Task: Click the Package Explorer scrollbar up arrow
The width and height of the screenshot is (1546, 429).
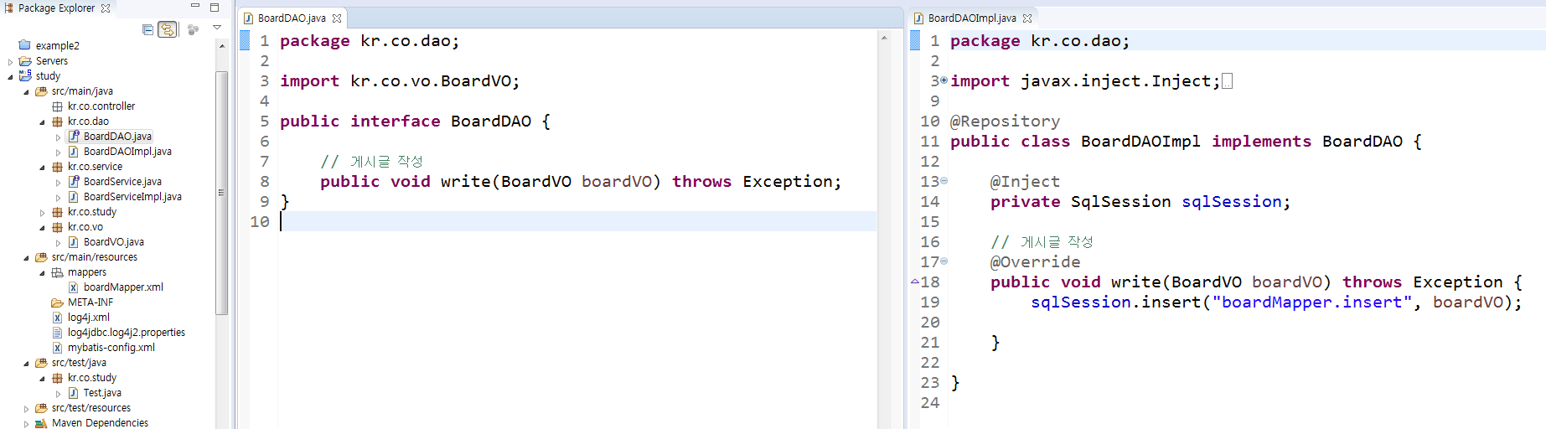Action: [x=221, y=45]
